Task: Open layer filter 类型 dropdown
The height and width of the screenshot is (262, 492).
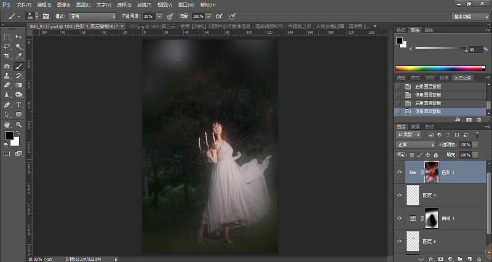Action: 408,135
